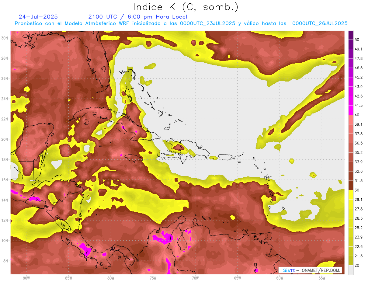Click the 60W longitude label
The height and width of the screenshot is (282, 365).
coord(280,278)
